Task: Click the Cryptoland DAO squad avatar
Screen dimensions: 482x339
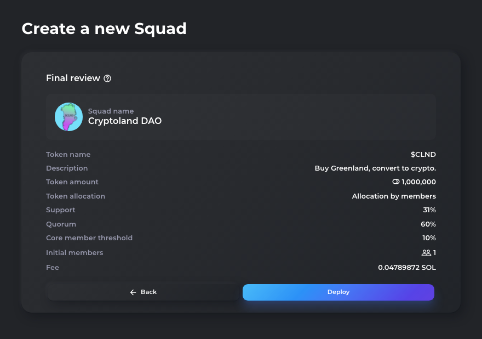Action: coord(68,117)
